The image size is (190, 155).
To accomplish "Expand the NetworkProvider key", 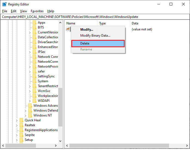I will (x=30, y=67).
